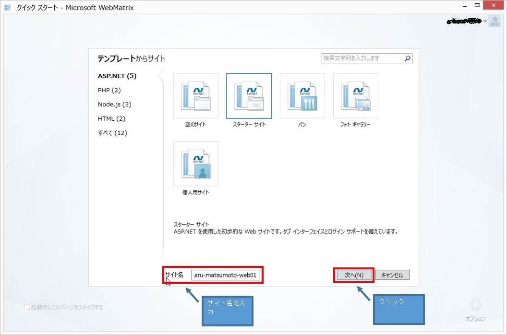The height and width of the screenshot is (335, 507).
Task: Close the WebMatrix window
Action: point(494,5)
